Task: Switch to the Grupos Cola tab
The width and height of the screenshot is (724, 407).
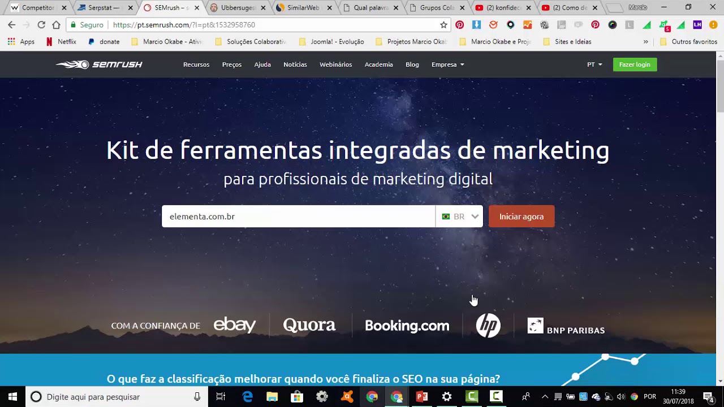Action: click(x=436, y=8)
